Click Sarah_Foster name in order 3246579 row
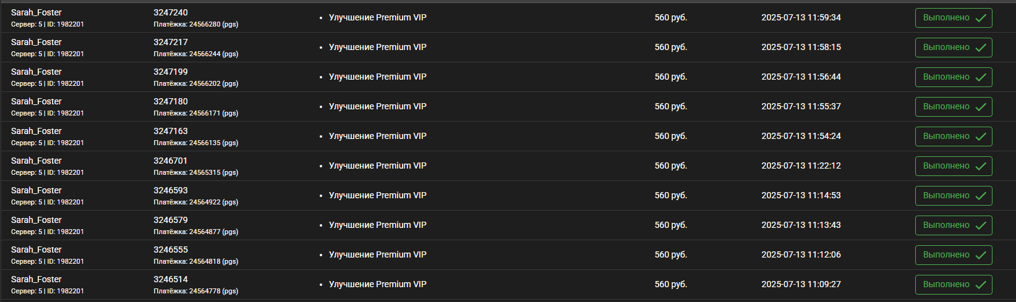1016x302 pixels. [36, 220]
